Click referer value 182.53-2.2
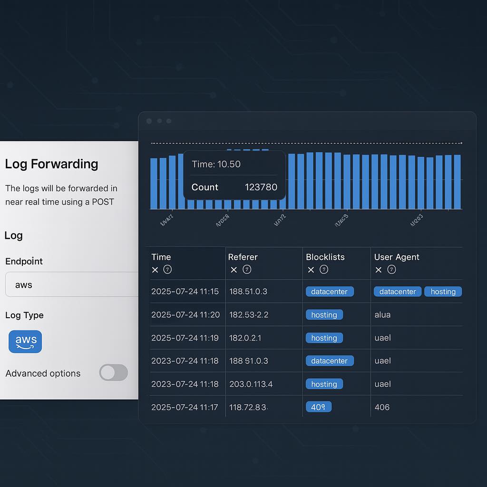 pyautogui.click(x=249, y=315)
